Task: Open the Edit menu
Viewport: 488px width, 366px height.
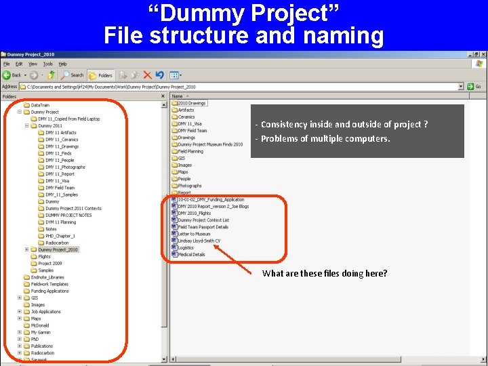Action: click(x=19, y=64)
